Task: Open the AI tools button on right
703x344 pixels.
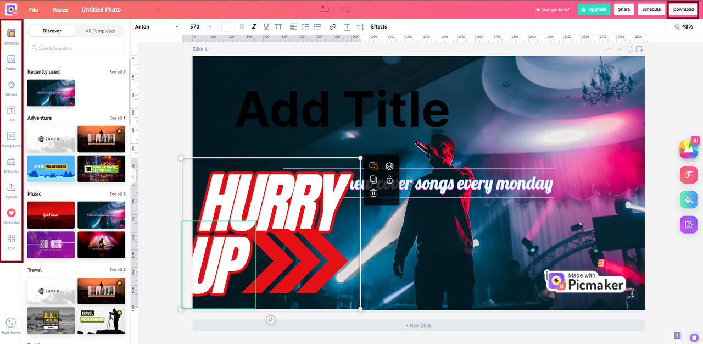Action: point(689,149)
